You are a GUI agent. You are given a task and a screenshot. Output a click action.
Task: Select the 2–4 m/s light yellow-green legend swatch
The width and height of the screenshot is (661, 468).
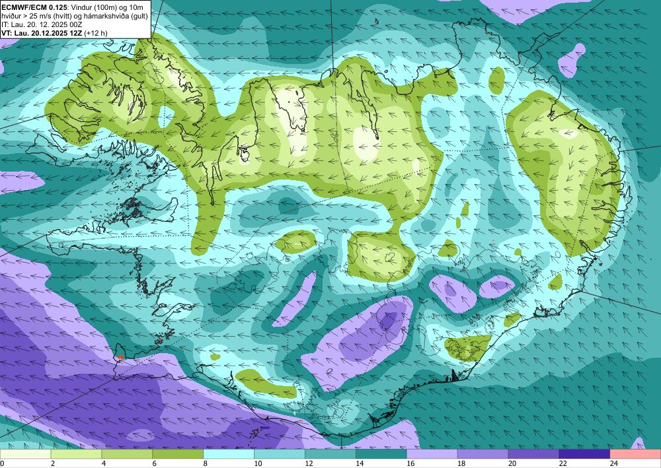pos(76,454)
